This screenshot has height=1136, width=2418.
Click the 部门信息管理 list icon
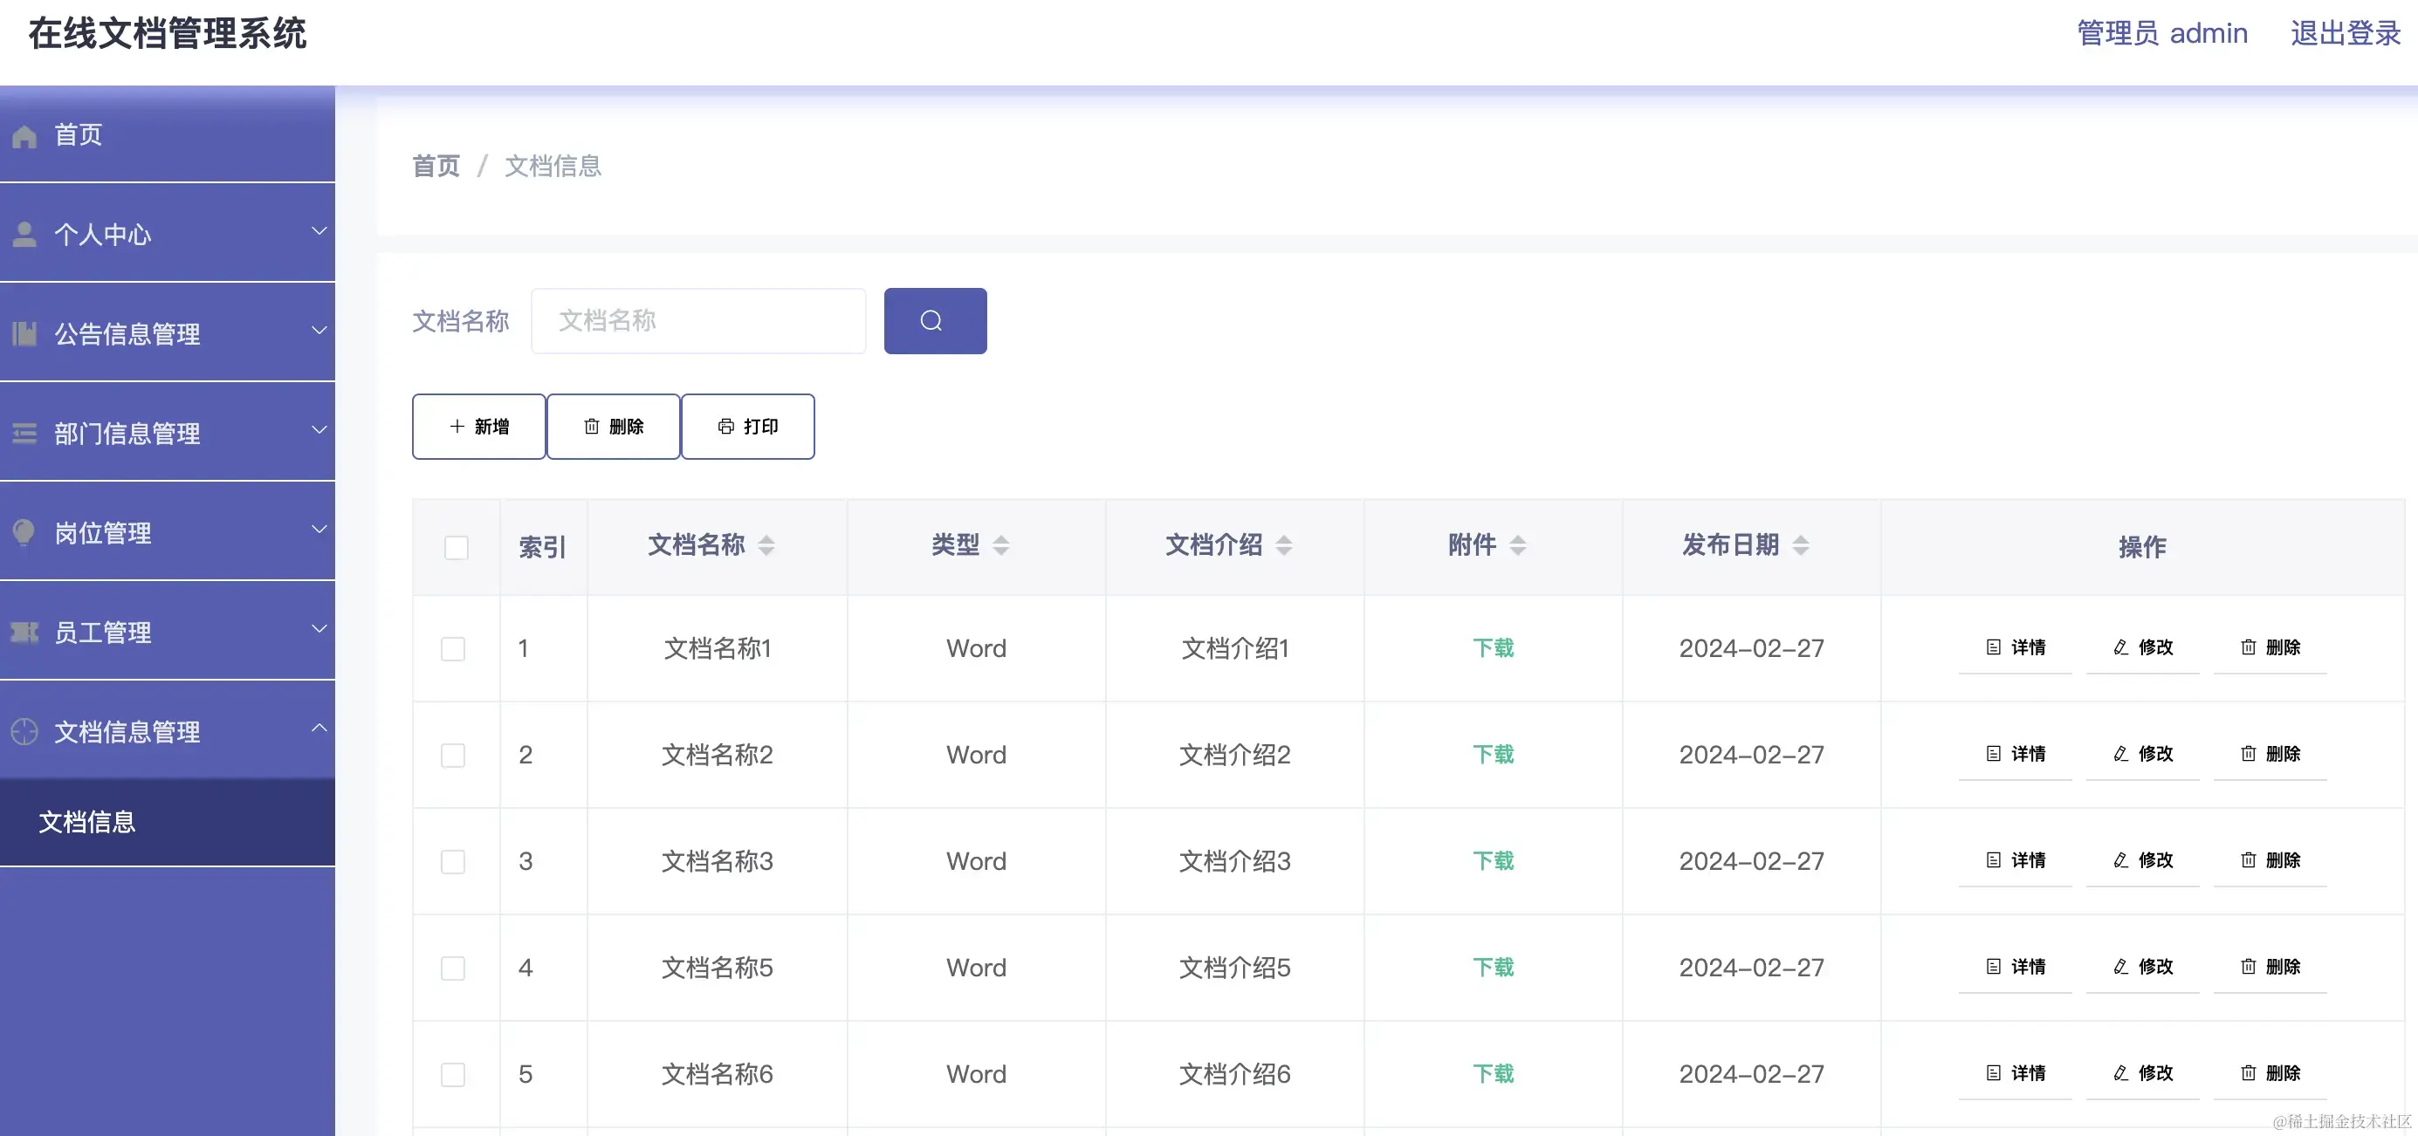[x=24, y=433]
